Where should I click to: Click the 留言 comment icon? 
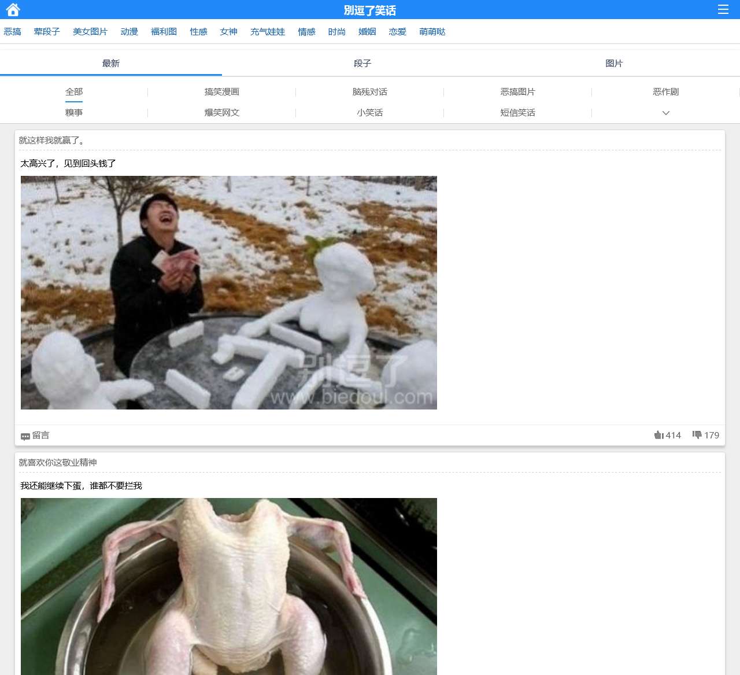pyautogui.click(x=25, y=437)
